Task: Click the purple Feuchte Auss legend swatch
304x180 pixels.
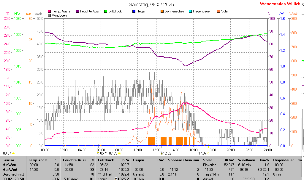Action: (x=77, y=11)
